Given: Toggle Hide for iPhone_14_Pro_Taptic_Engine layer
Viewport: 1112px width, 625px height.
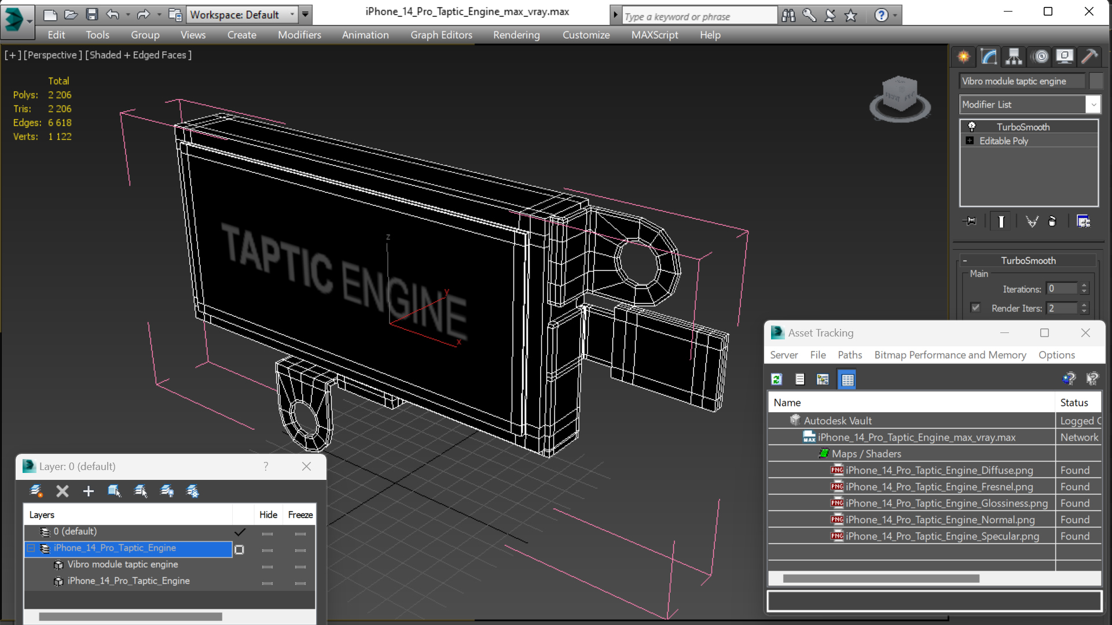Looking at the screenshot, I should pos(267,549).
